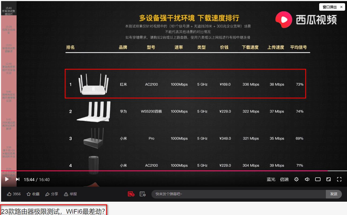The width and height of the screenshot is (347, 215).
Task: Click the 多设备强干扰环境 下载速度排行 heading
Action: (189, 18)
